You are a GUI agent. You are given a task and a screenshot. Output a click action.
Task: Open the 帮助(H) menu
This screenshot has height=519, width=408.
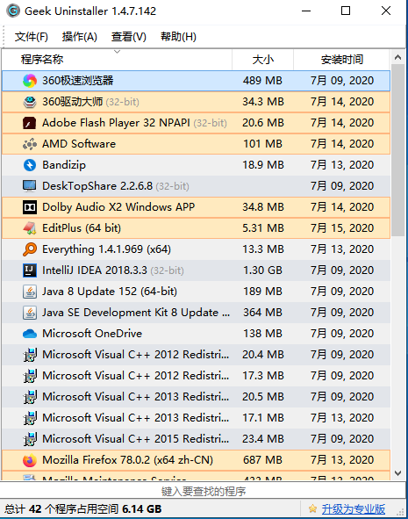pos(178,36)
